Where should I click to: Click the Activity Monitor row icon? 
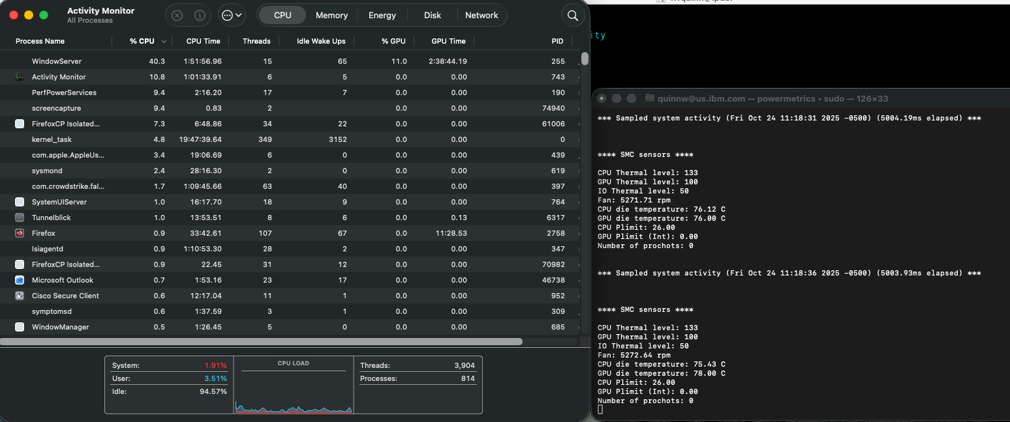[20, 77]
